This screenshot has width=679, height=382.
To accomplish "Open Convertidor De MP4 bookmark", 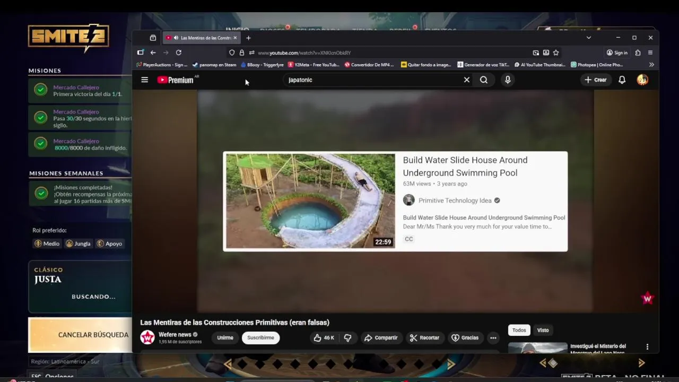I will (369, 65).
